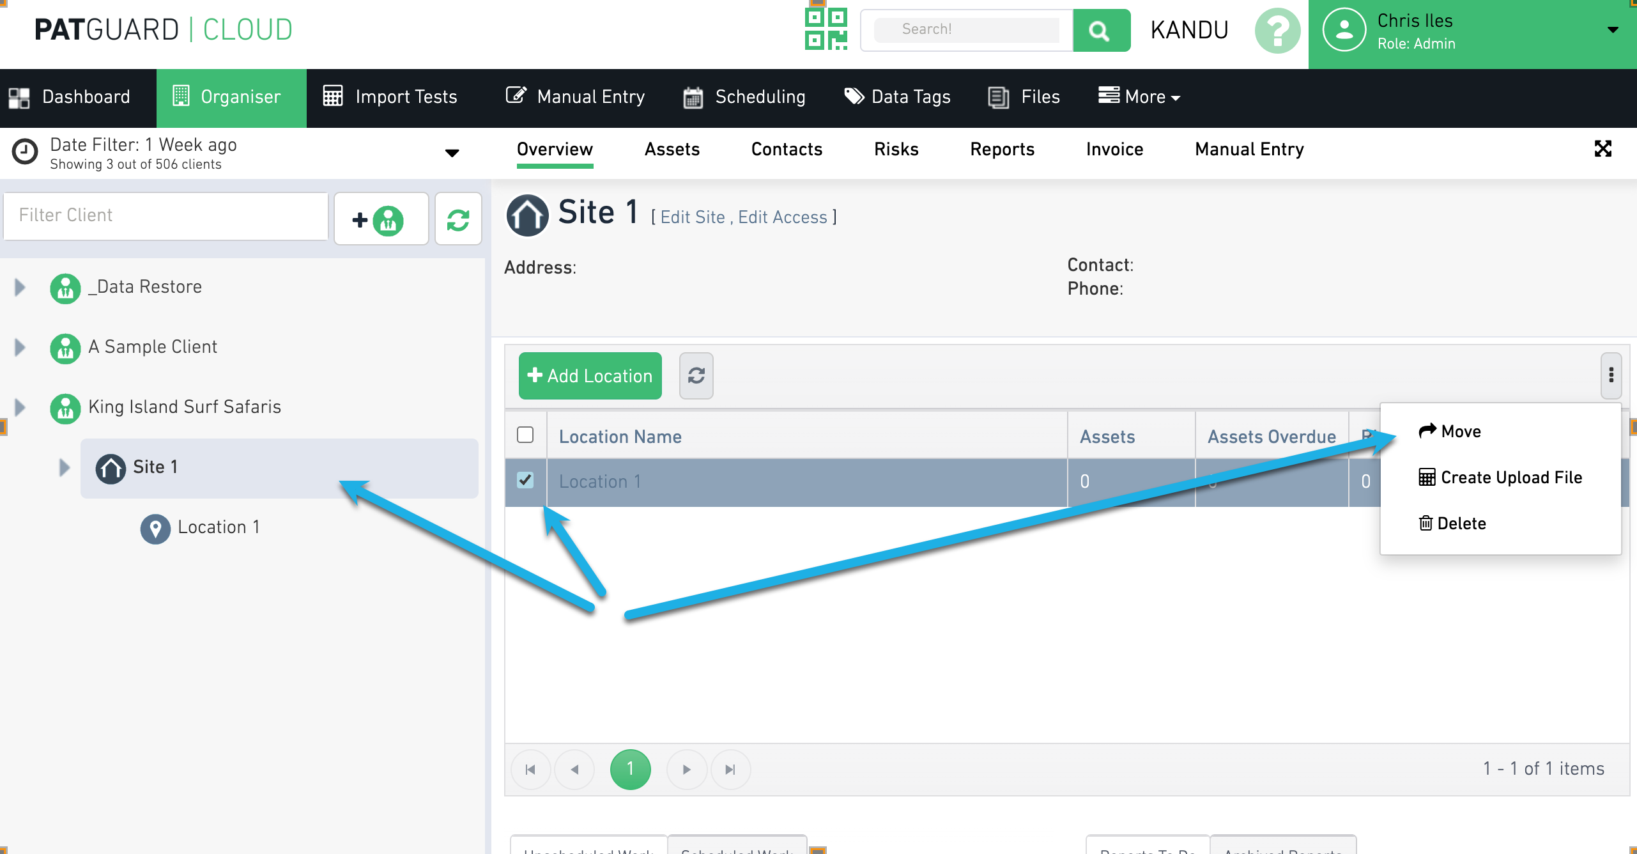Open Data Tags in the nav bar
The height and width of the screenshot is (854, 1637).
pyautogui.click(x=898, y=97)
